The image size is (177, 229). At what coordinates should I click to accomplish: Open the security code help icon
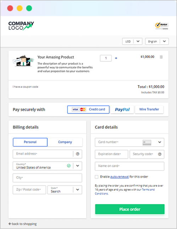point(160,154)
